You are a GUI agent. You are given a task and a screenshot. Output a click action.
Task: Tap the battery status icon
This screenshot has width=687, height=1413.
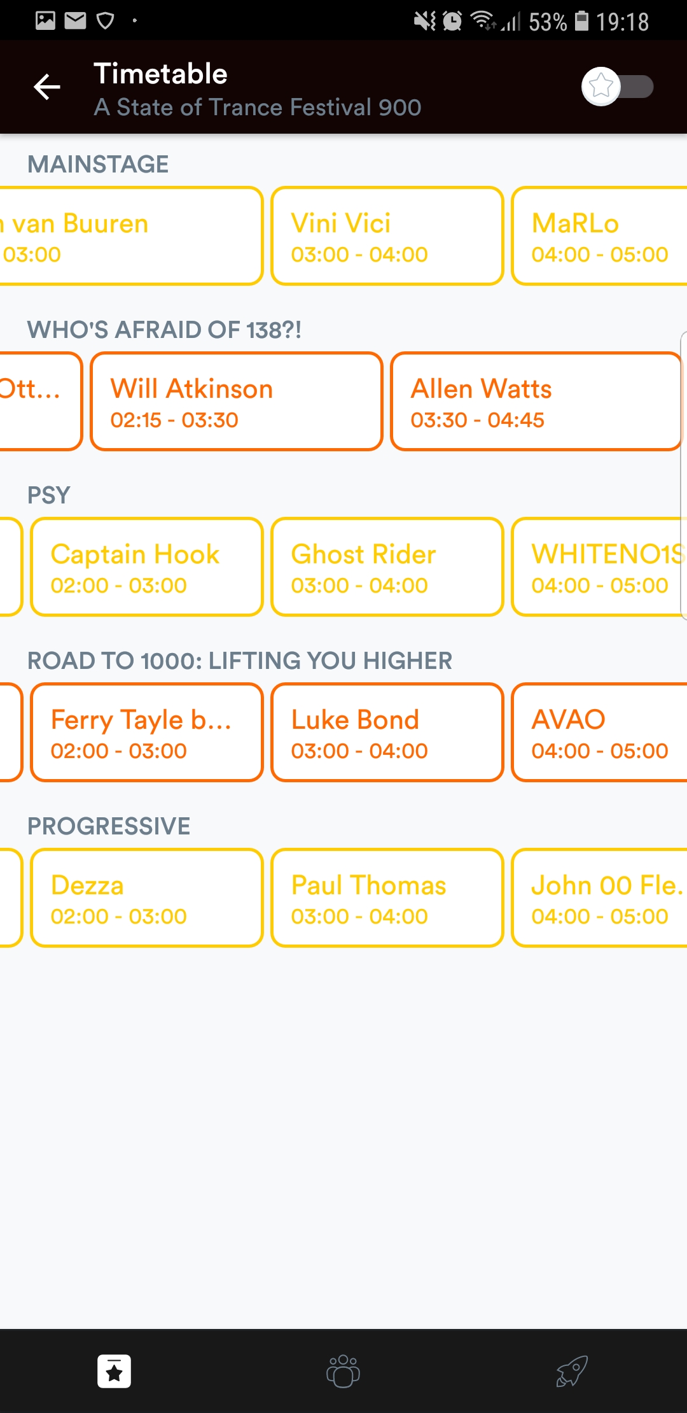pos(581,21)
